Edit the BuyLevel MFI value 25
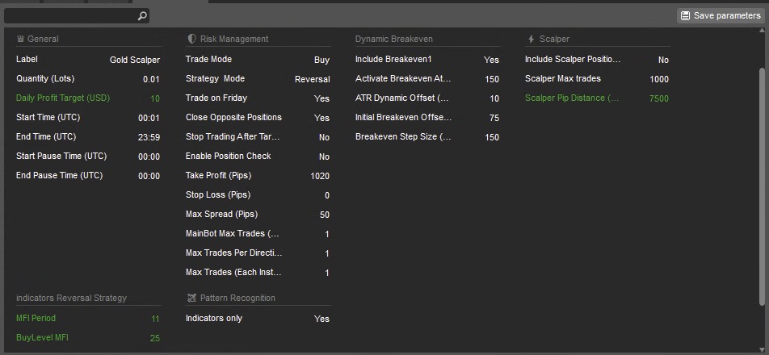 pos(155,338)
